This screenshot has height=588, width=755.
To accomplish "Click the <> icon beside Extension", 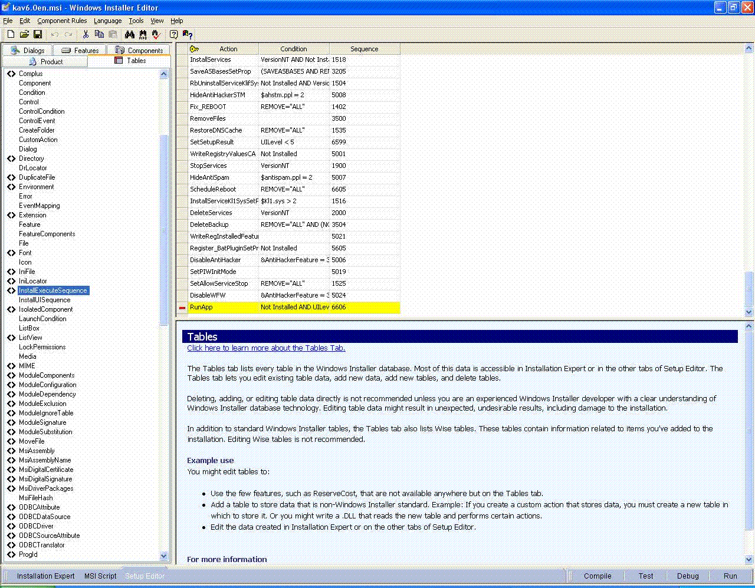I will (x=11, y=215).
